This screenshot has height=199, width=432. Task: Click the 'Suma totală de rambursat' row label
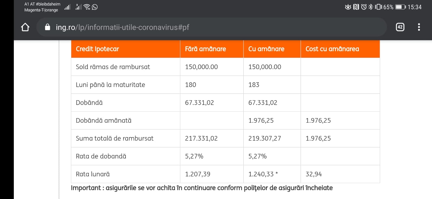114,139
